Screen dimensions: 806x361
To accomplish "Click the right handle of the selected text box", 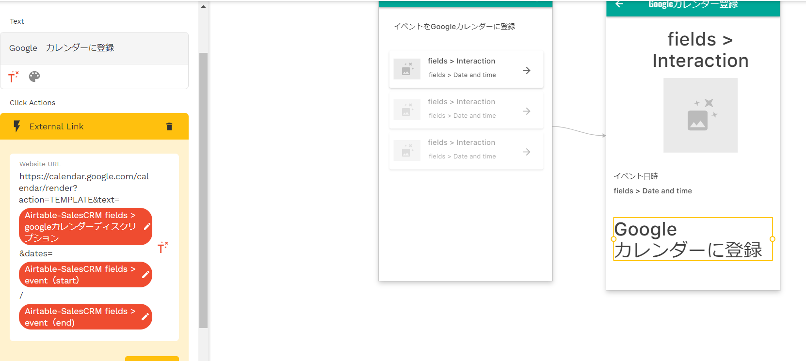I will click(773, 239).
